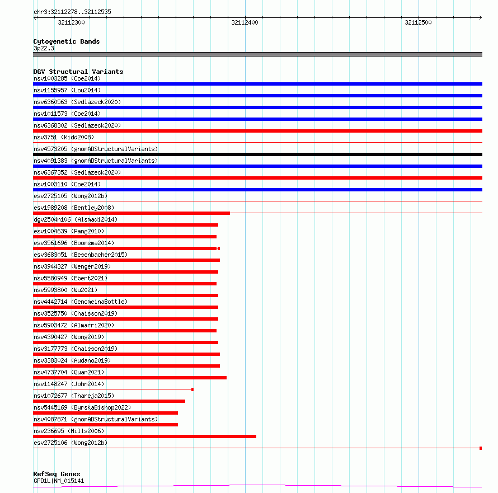Viewport: 498px width, 493px height.
Task: Click nsv5445169 (ByrskaBishop2022) label
Action: [82, 407]
